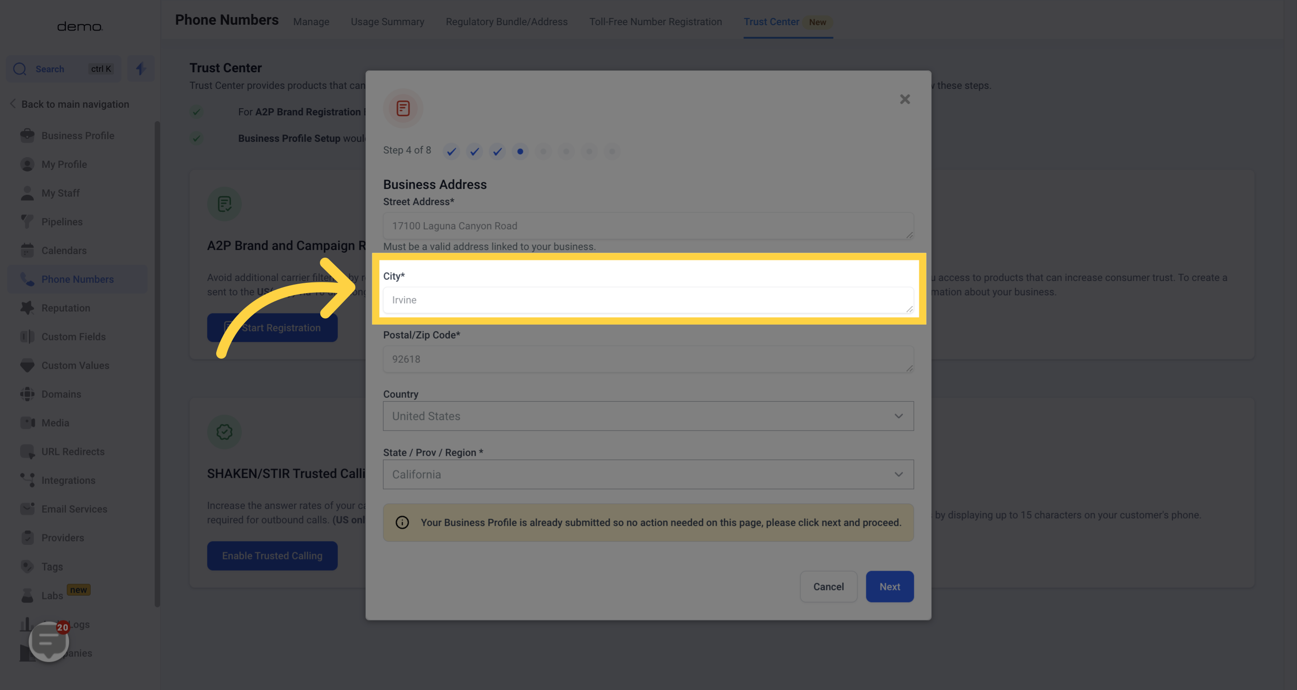The image size is (1297, 690).
Task: Switch to Regulatory Bundle/Address tab
Action: (507, 22)
